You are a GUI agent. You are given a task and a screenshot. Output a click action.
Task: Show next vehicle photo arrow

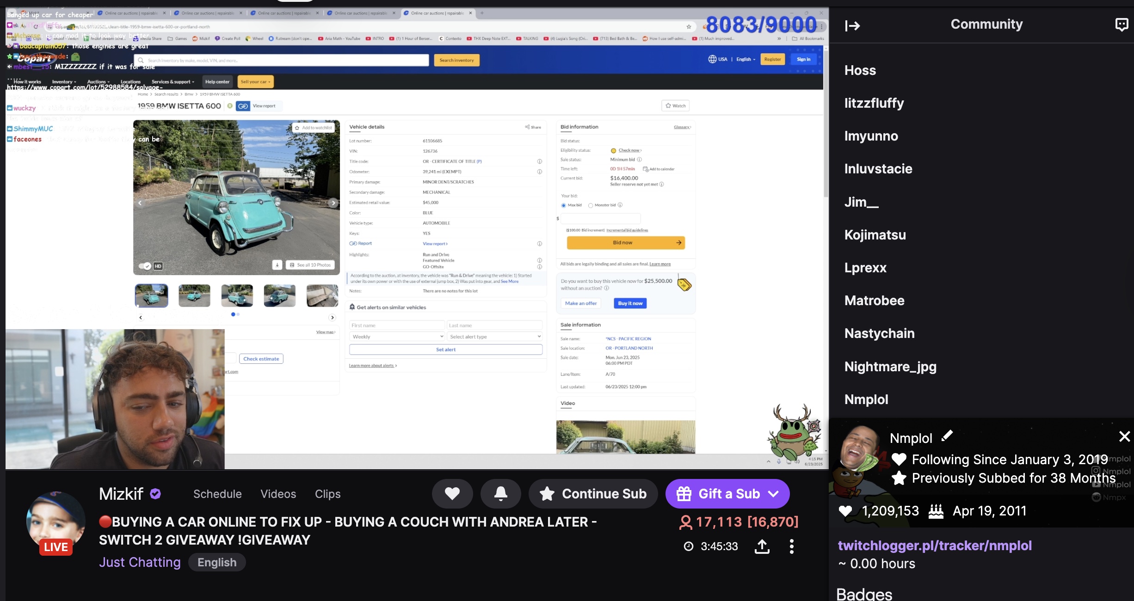[333, 203]
